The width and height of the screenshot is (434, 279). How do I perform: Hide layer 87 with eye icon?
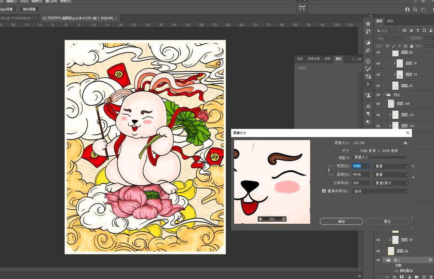(379, 240)
